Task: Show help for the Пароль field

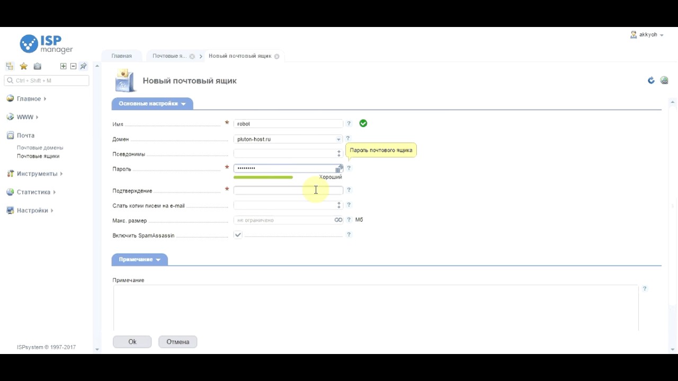Action: click(349, 168)
